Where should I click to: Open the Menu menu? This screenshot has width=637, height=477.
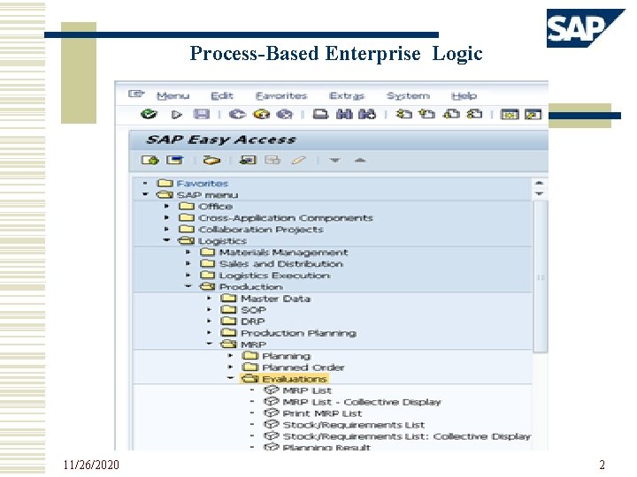click(x=173, y=96)
